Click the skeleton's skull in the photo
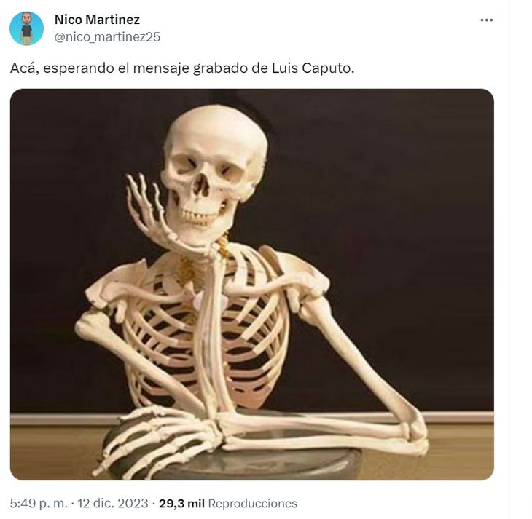532x519 pixels. click(213, 171)
